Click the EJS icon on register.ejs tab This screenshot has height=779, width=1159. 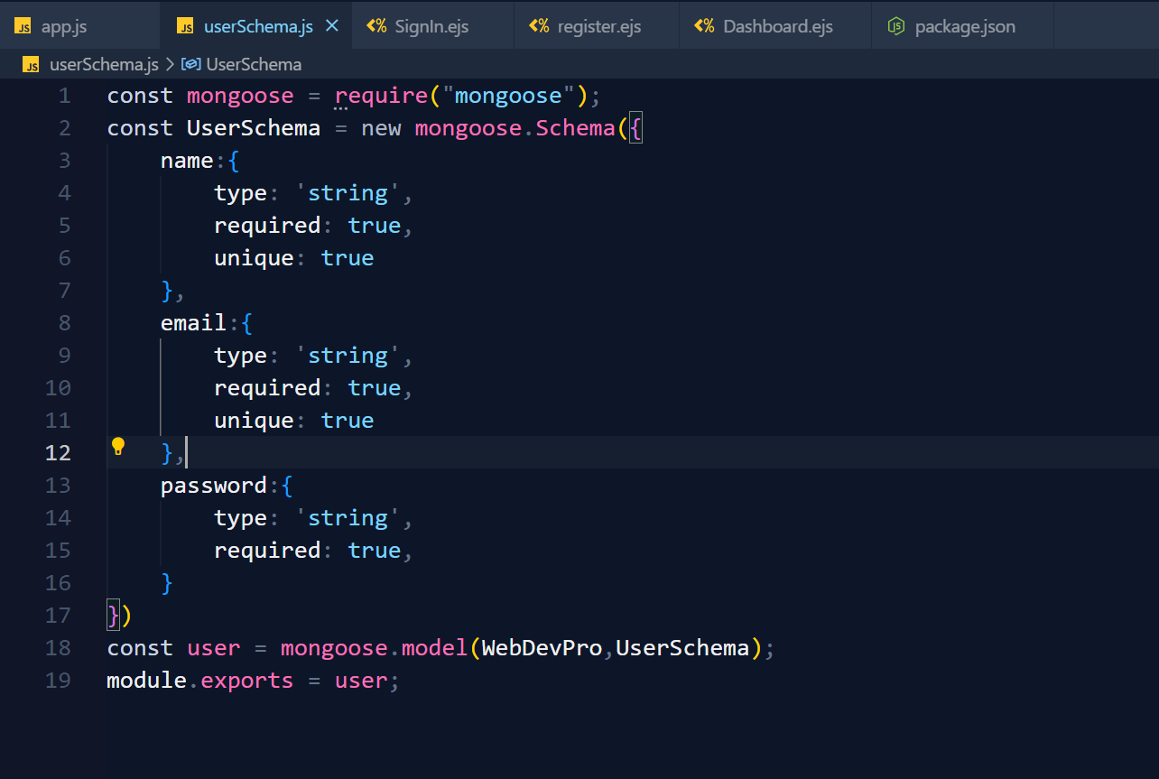(539, 26)
